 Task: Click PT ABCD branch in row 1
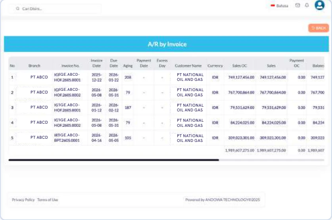tap(39, 77)
